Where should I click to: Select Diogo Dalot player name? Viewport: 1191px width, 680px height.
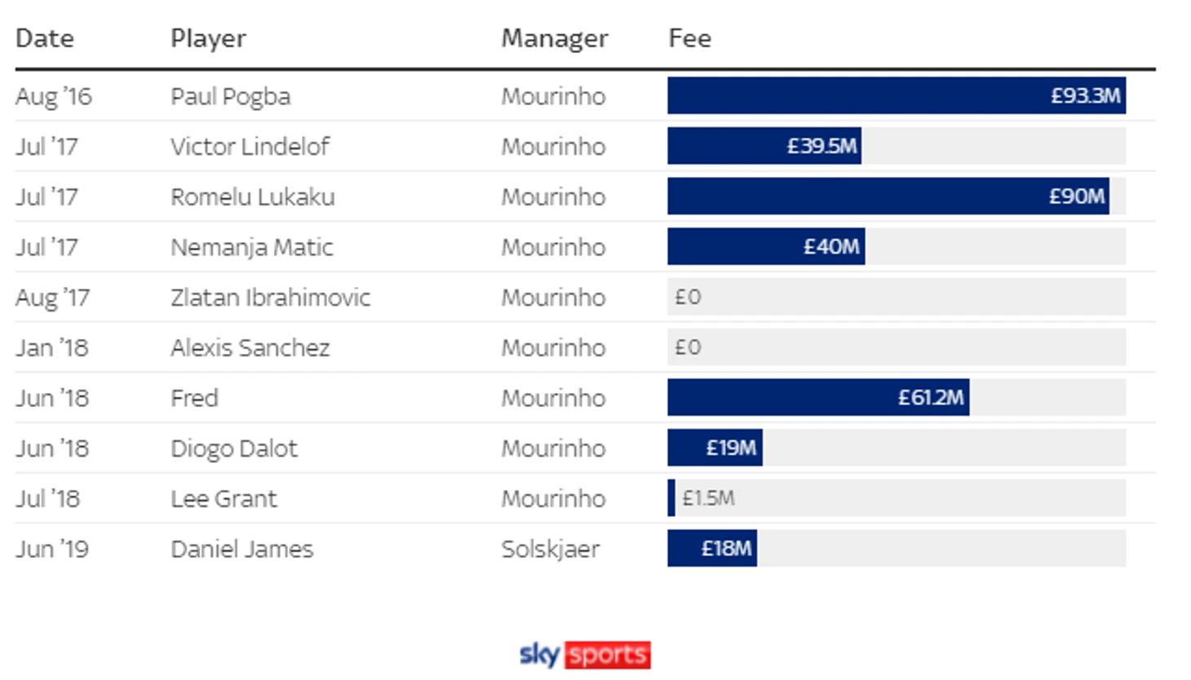pyautogui.click(x=234, y=448)
